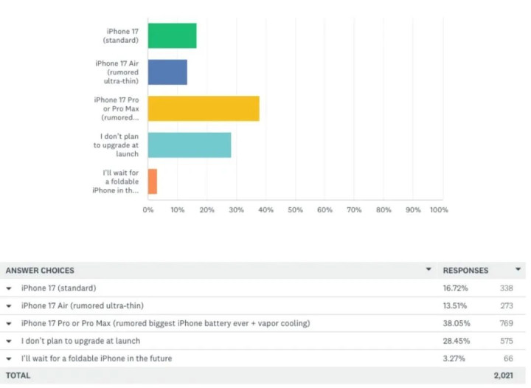Click the 2,021 total count

503,375
